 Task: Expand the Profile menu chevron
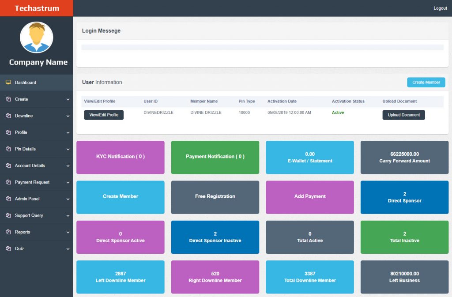coord(68,133)
